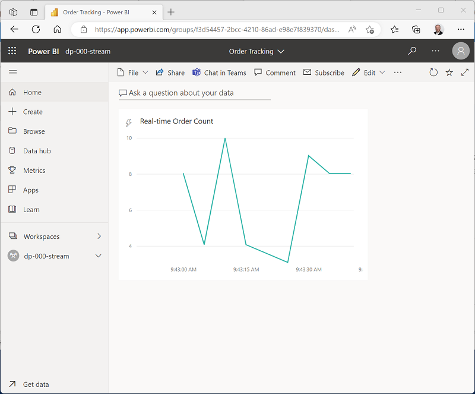This screenshot has width=475, height=394.
Task: Favorite this dashboard with star icon
Action: 449,73
